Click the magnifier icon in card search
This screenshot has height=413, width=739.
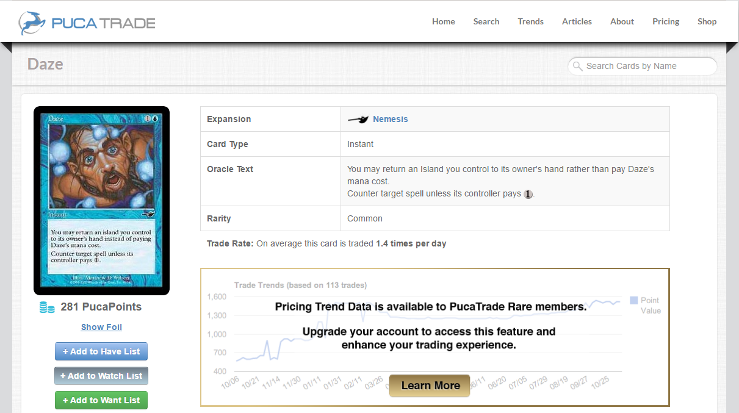pos(577,66)
